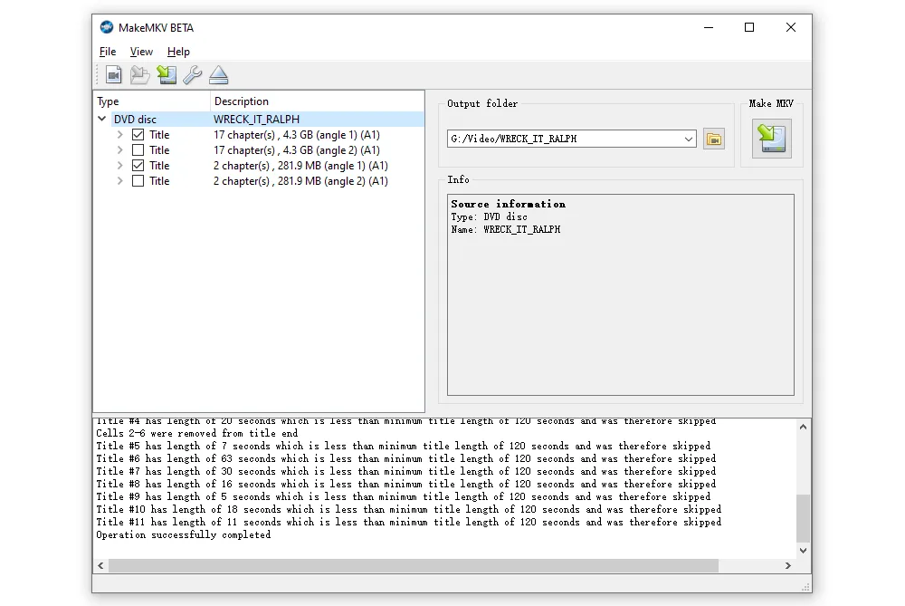Click the Eject disc toolbar icon
This screenshot has width=905, height=606.
219,74
